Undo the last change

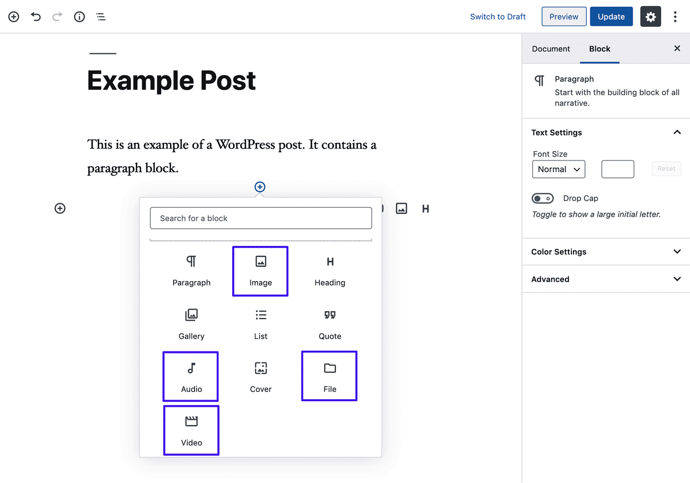[x=35, y=16]
